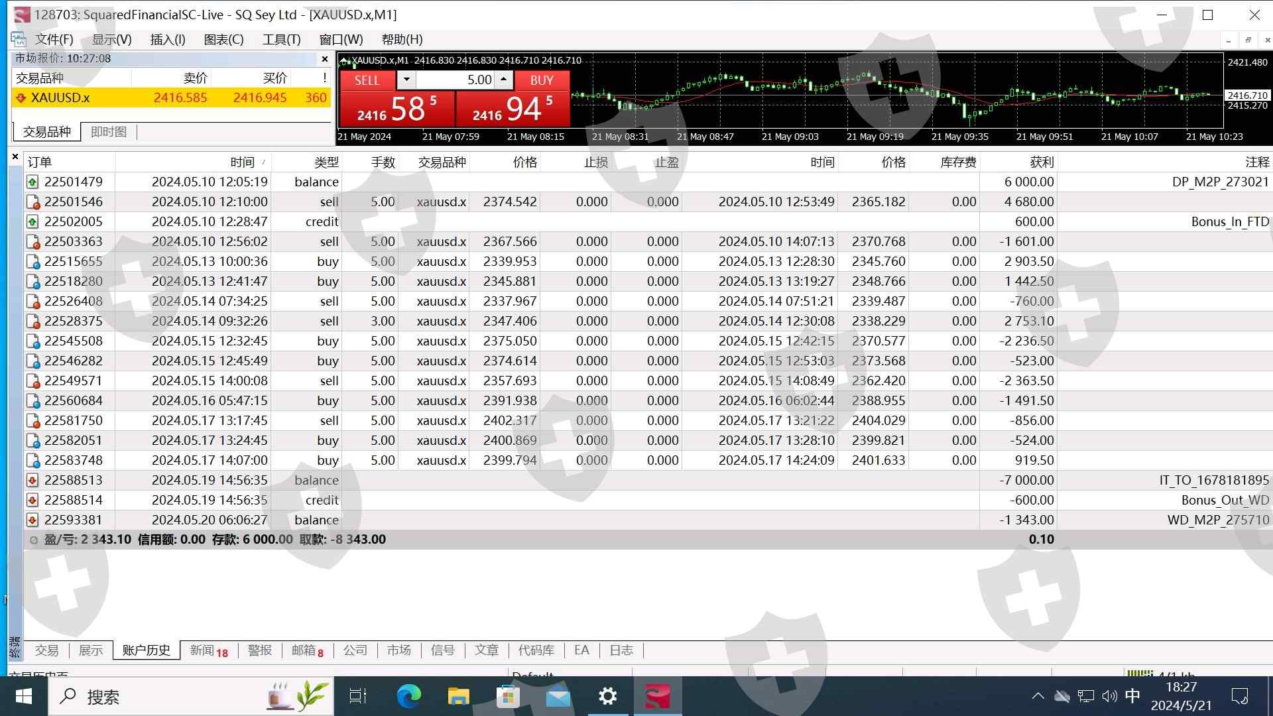The height and width of the screenshot is (716, 1273).
Task: Click the SELL price button
Action: [396, 108]
